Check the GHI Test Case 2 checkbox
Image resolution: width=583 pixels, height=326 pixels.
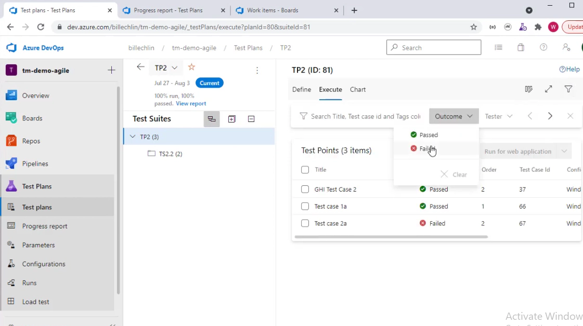305,189
